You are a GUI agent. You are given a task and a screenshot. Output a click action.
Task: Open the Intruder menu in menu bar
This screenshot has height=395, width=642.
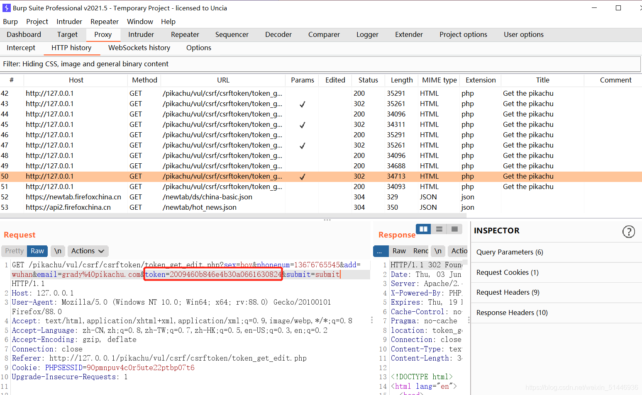click(69, 22)
